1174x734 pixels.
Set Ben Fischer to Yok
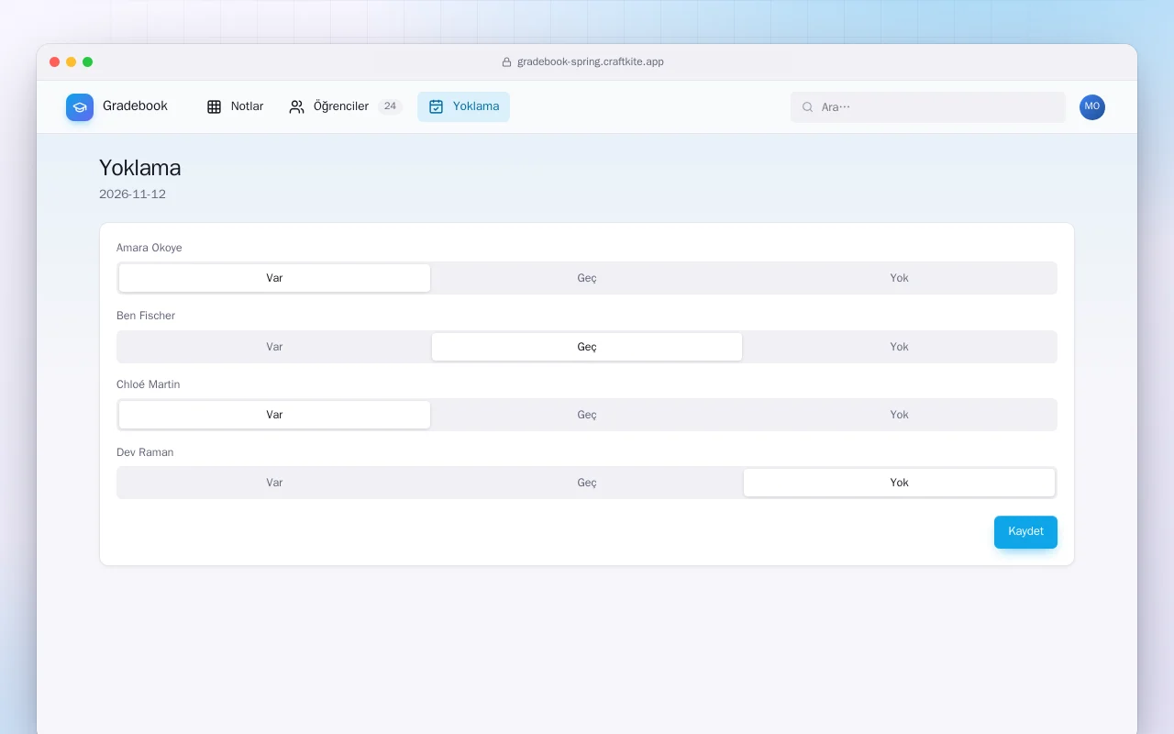tap(899, 347)
